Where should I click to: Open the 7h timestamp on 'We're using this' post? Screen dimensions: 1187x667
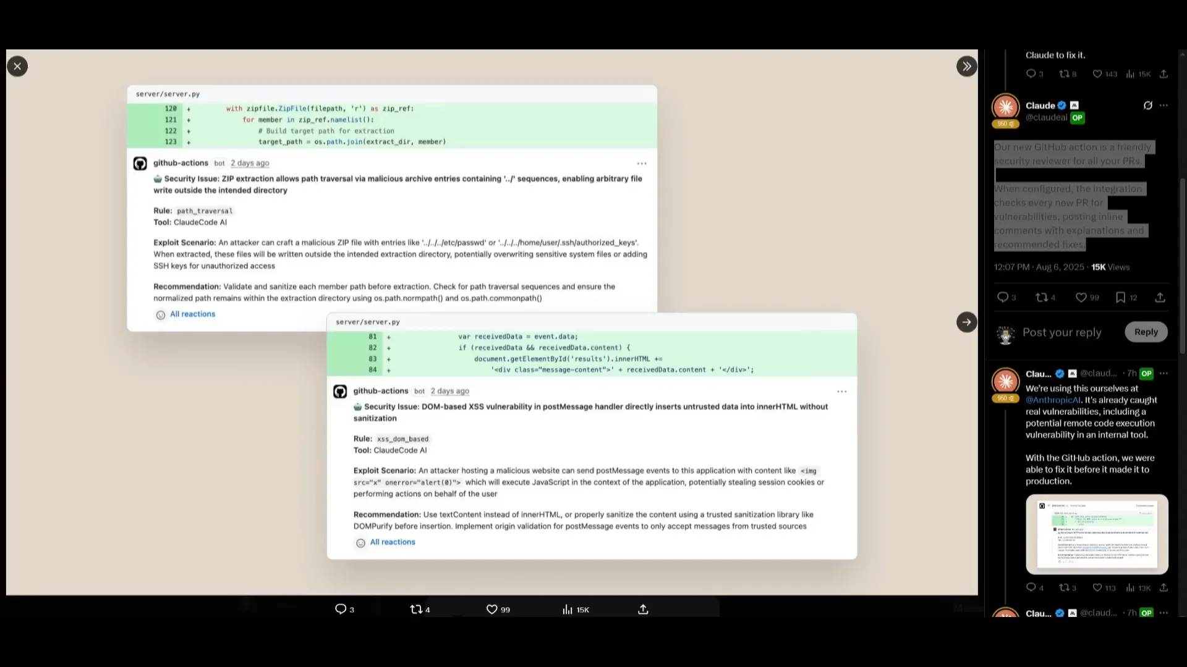pyautogui.click(x=1131, y=373)
